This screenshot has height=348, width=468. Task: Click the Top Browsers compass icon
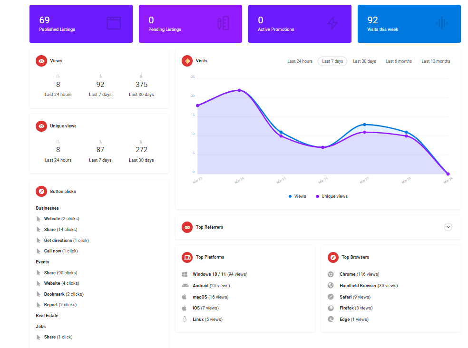click(x=333, y=257)
